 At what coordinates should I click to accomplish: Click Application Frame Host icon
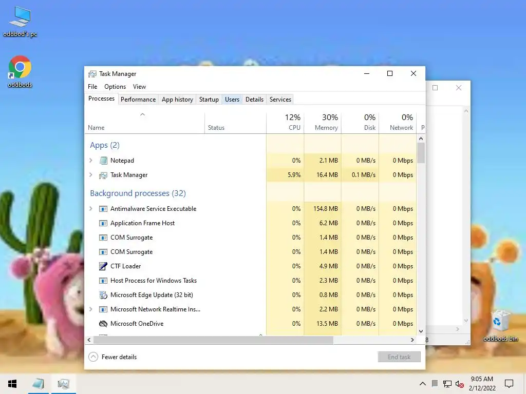[103, 223]
